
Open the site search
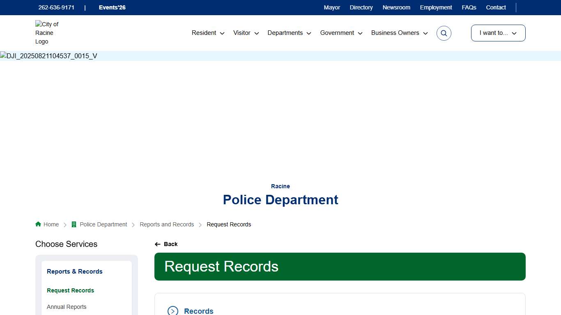pyautogui.click(x=444, y=33)
